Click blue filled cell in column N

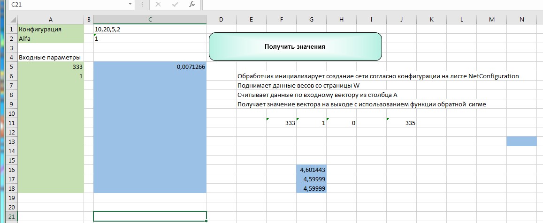521,141
